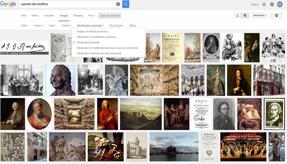The width and height of the screenshot is (287, 164).
Task: Expand the Taille filter dropdown
Action: (x=25, y=25)
